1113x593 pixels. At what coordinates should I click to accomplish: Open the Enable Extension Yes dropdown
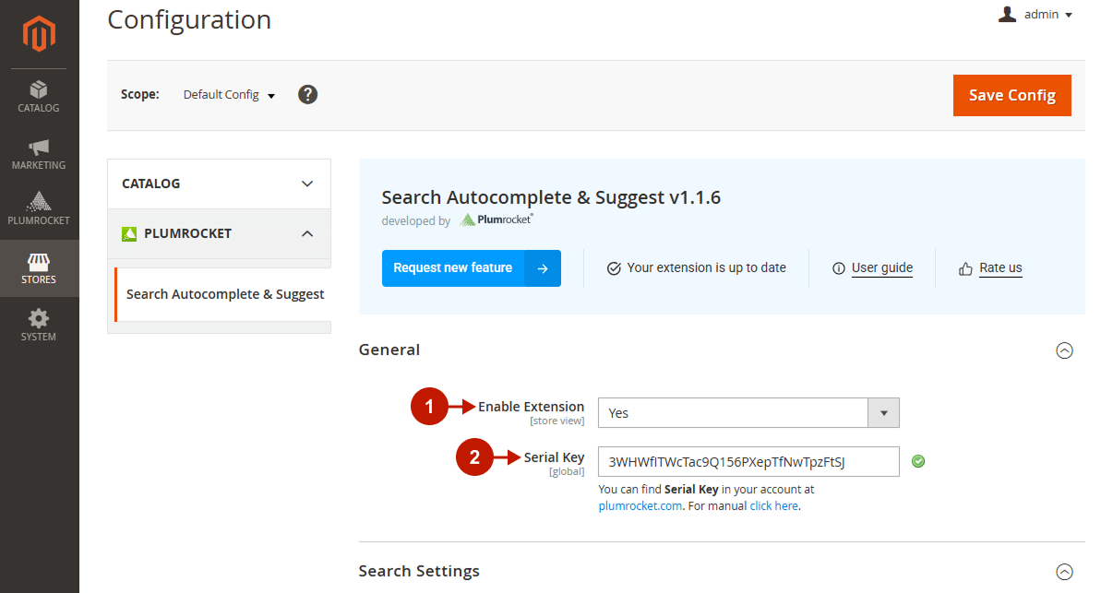point(748,413)
